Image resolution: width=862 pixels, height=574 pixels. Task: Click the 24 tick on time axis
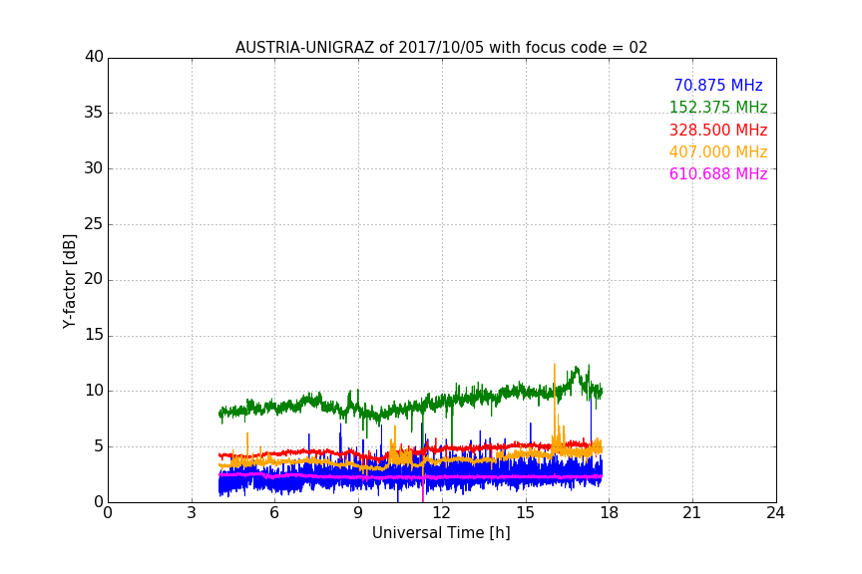775,513
